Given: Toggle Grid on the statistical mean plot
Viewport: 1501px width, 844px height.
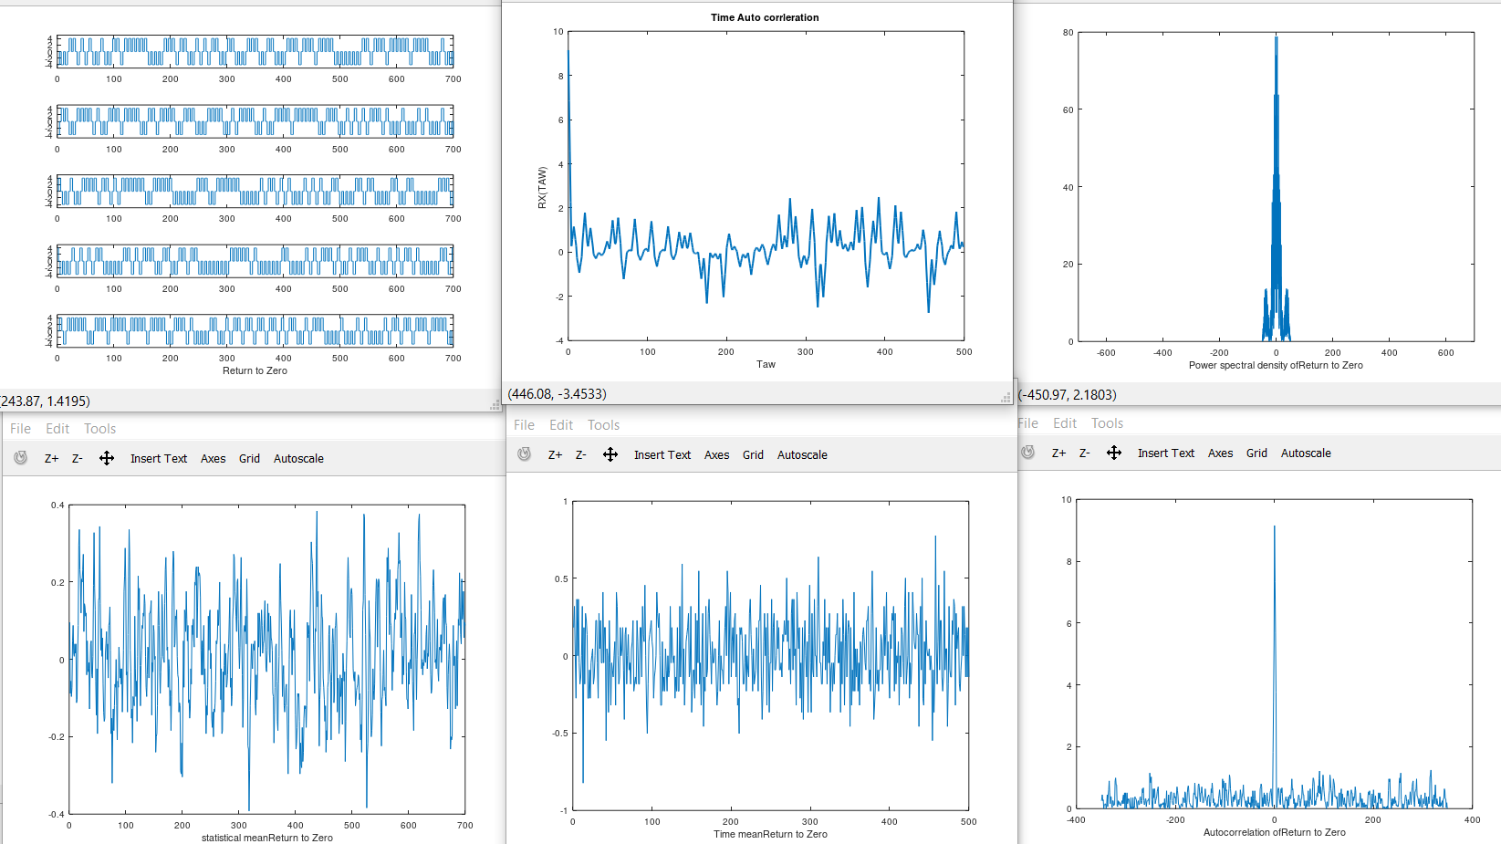Looking at the screenshot, I should [249, 457].
